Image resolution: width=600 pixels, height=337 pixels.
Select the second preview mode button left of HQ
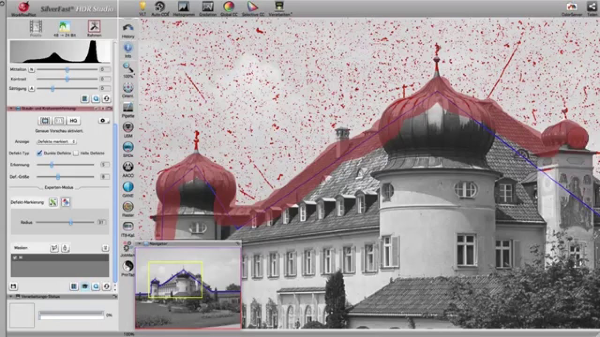(59, 121)
